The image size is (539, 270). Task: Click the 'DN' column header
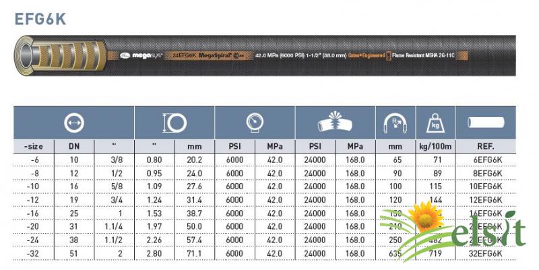pos(74,146)
